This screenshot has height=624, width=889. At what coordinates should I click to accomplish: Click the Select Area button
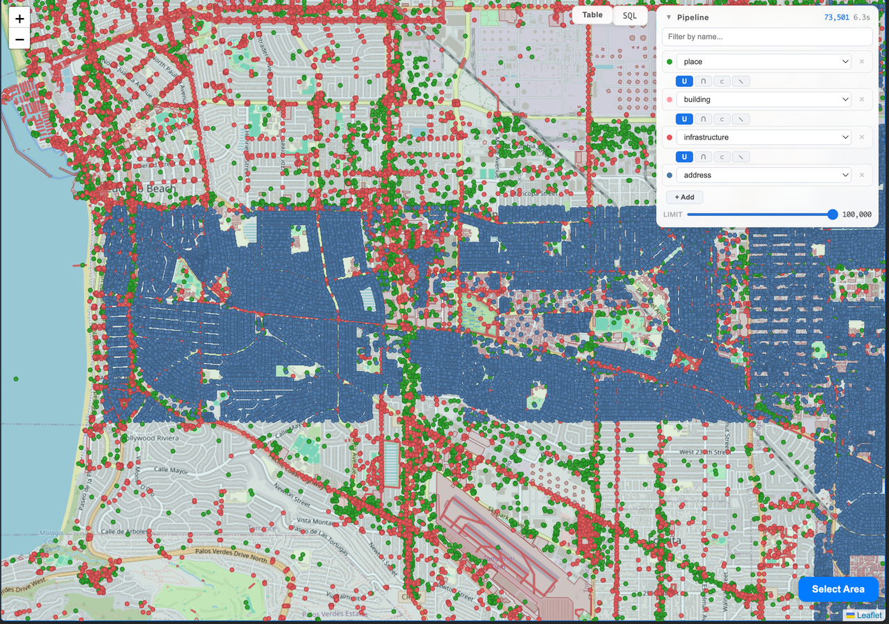pos(838,589)
